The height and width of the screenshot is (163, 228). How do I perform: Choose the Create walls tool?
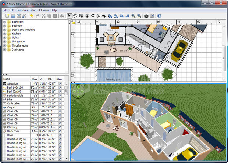[x=81, y=16]
